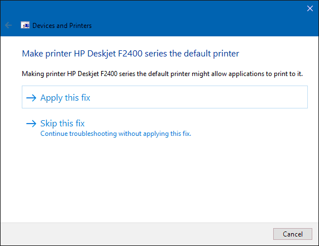
Task: Click 'applications to print to it' in the description
Action: tap(265, 74)
